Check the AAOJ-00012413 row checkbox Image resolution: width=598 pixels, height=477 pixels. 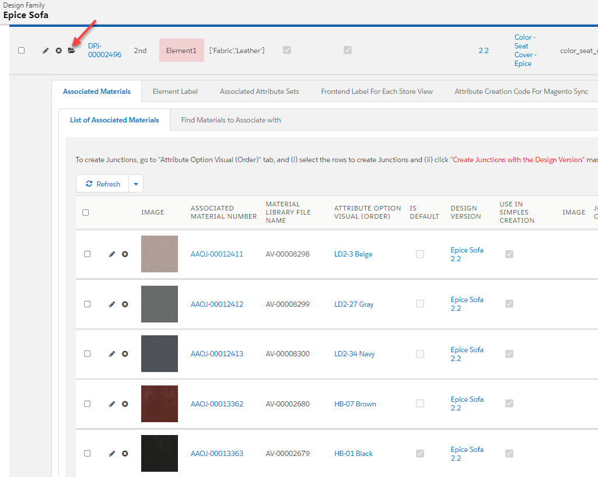pyautogui.click(x=88, y=353)
